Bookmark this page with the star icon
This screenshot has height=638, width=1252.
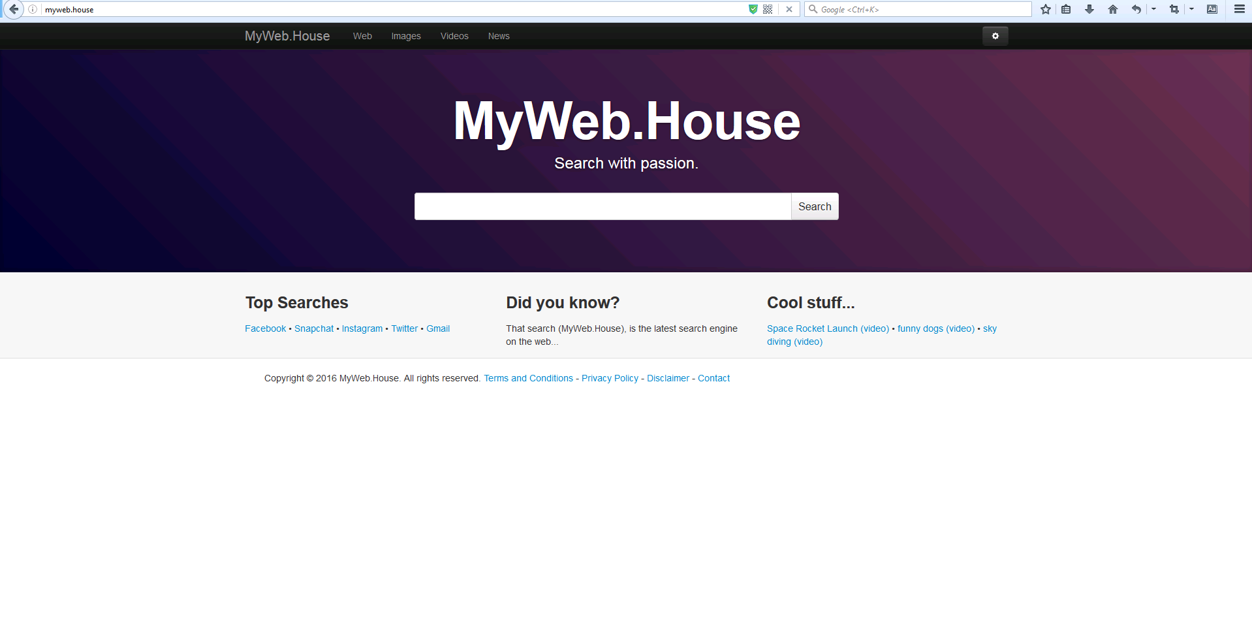click(1046, 9)
